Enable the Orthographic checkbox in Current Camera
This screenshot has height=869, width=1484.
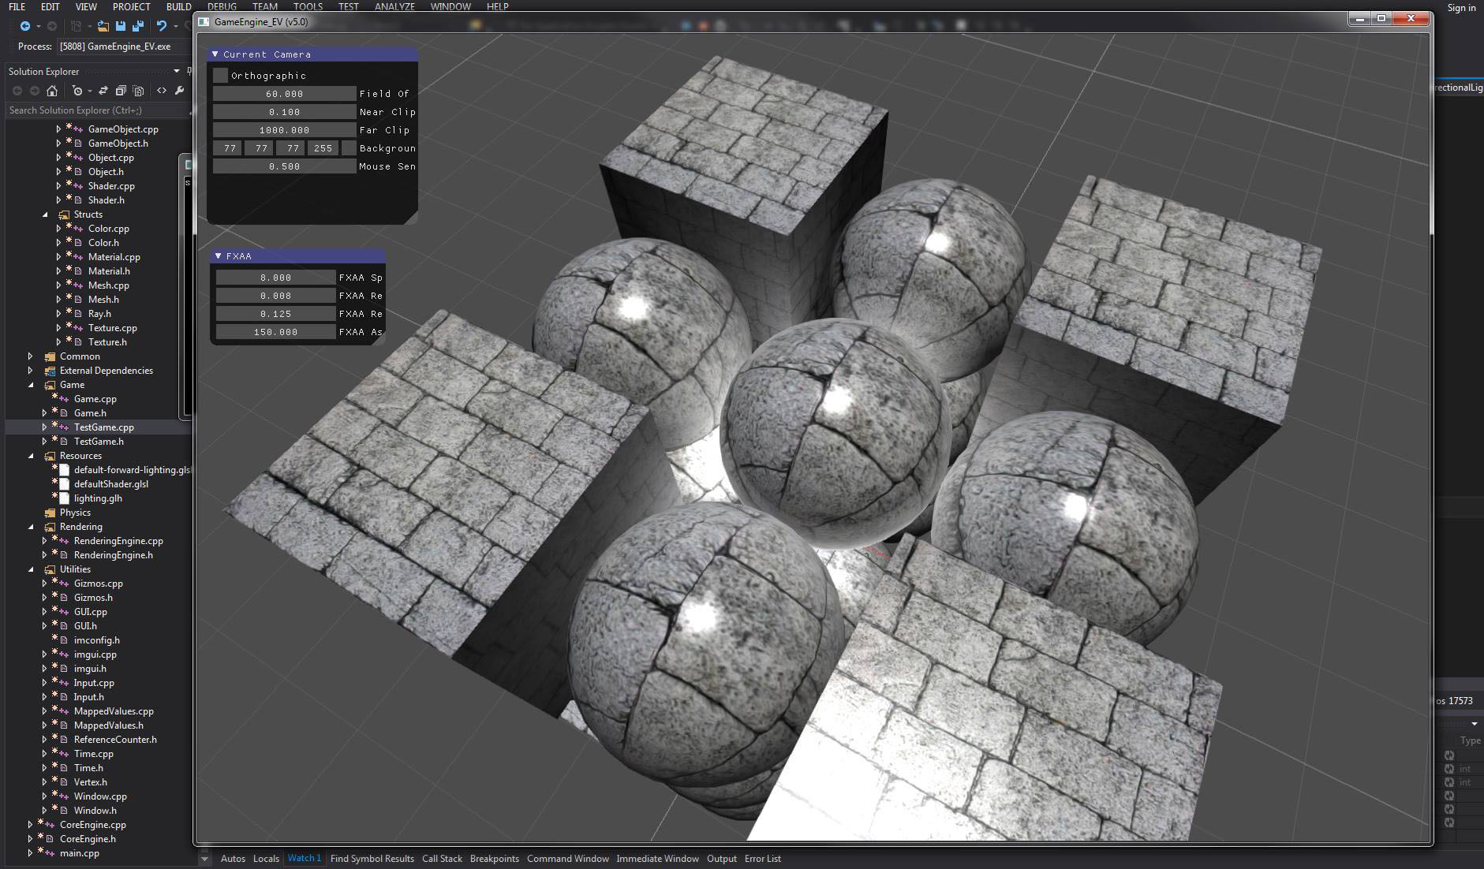coord(219,75)
